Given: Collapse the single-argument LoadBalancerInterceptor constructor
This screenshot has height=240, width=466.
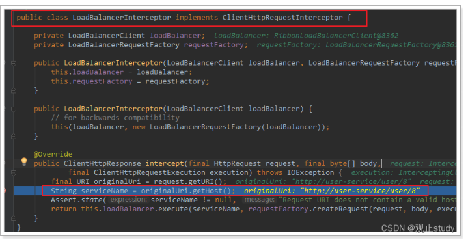Looking at the screenshot, I should click(x=14, y=109).
